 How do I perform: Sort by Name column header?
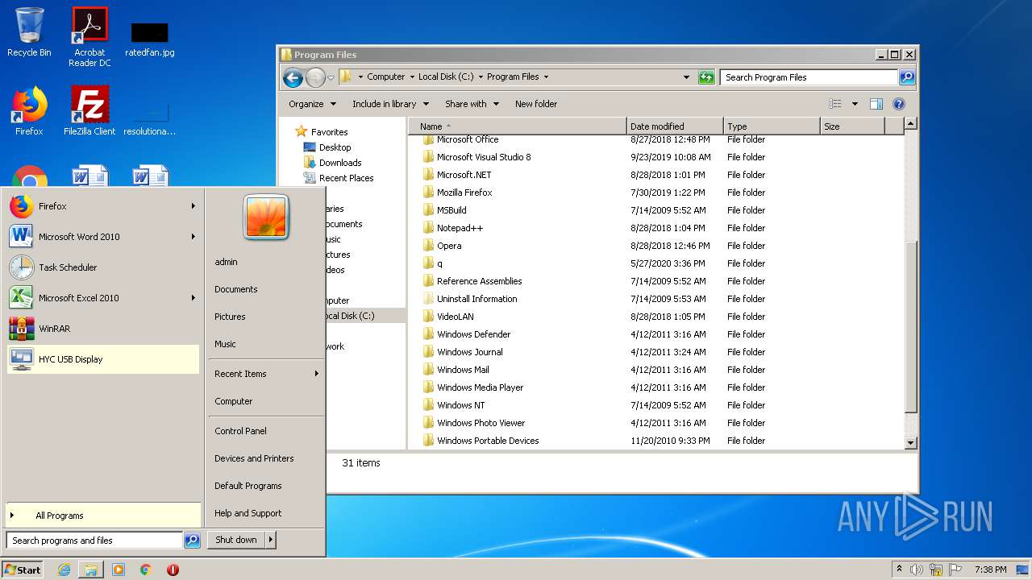(x=517, y=126)
